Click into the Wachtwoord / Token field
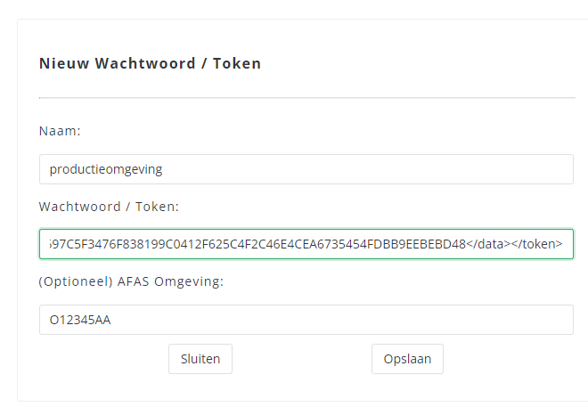Viewport: 588px width, 407px height. coord(306,244)
